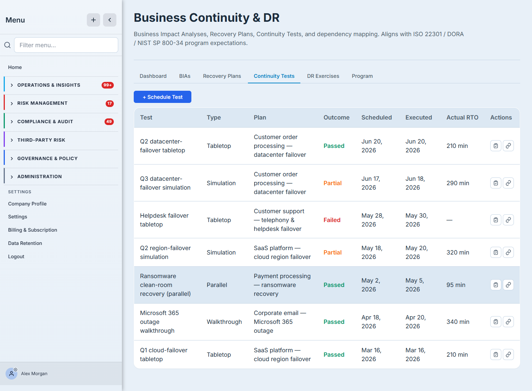Open clipboard icon for Helpdesk failover tabletop
Image resolution: width=532 pixels, height=391 pixels.
pos(496,220)
